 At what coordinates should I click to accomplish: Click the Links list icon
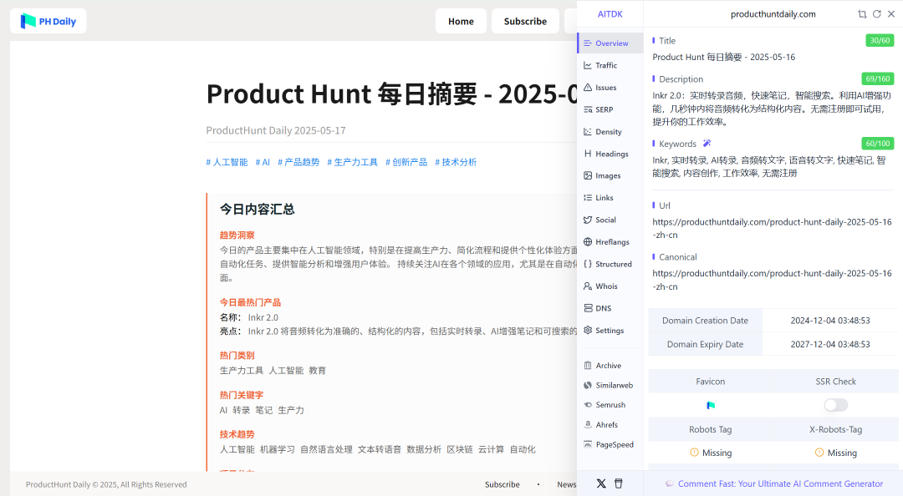tap(588, 197)
